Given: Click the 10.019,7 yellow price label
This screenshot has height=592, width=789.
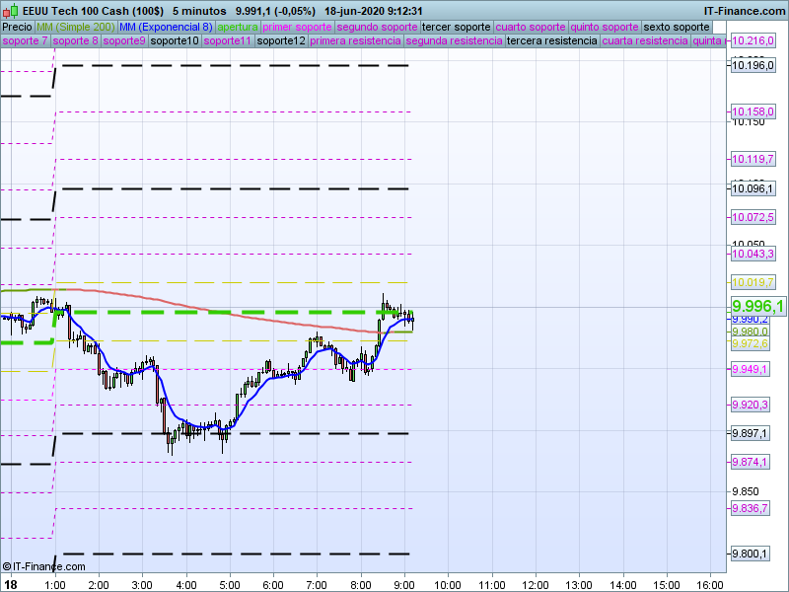Looking at the screenshot, I should click(x=751, y=282).
